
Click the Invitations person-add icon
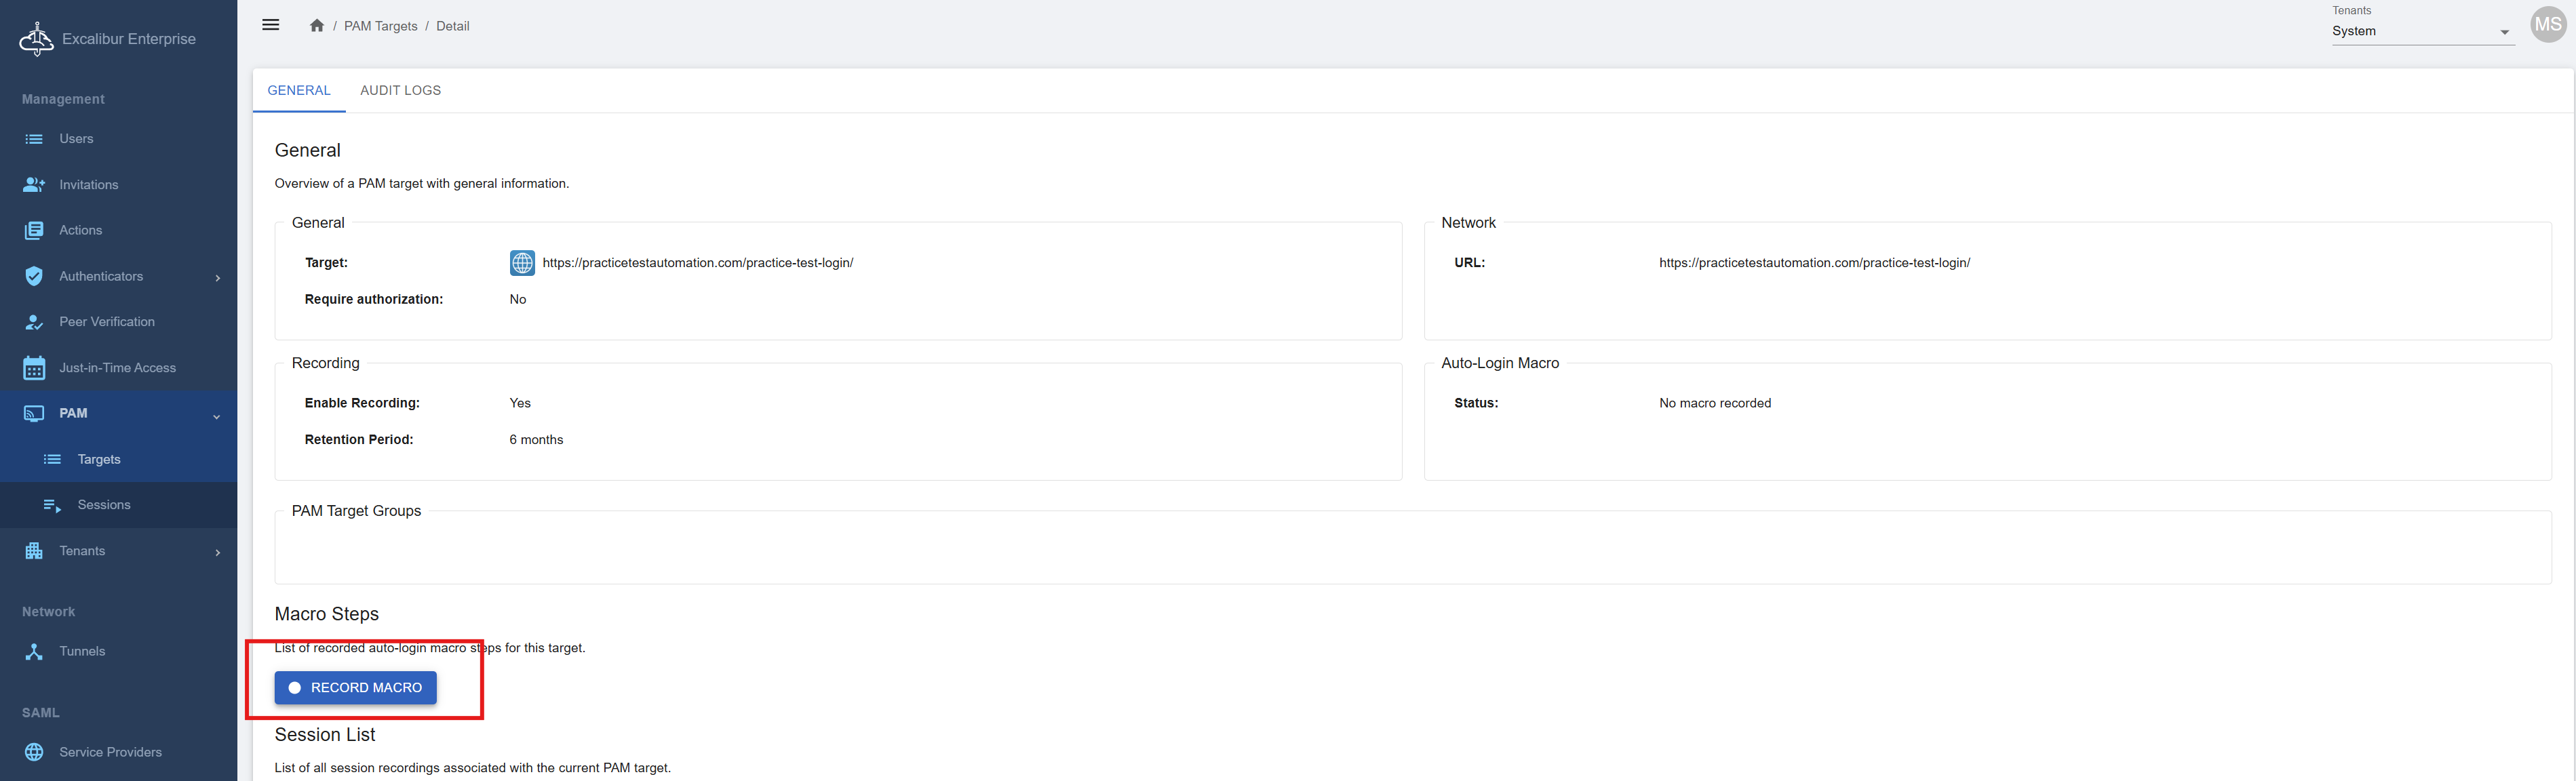(x=34, y=185)
